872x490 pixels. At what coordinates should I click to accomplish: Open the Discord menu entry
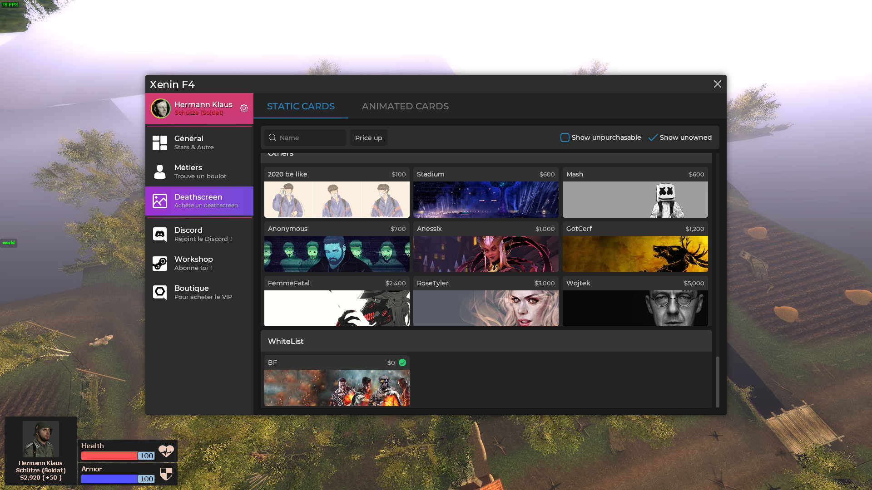coord(199,235)
